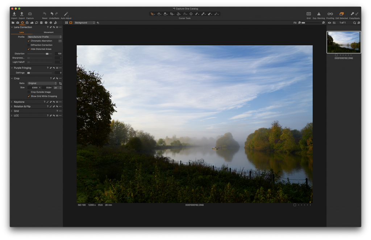
Task: Uncheck Hide Distorted Areas
Action: coord(29,49)
